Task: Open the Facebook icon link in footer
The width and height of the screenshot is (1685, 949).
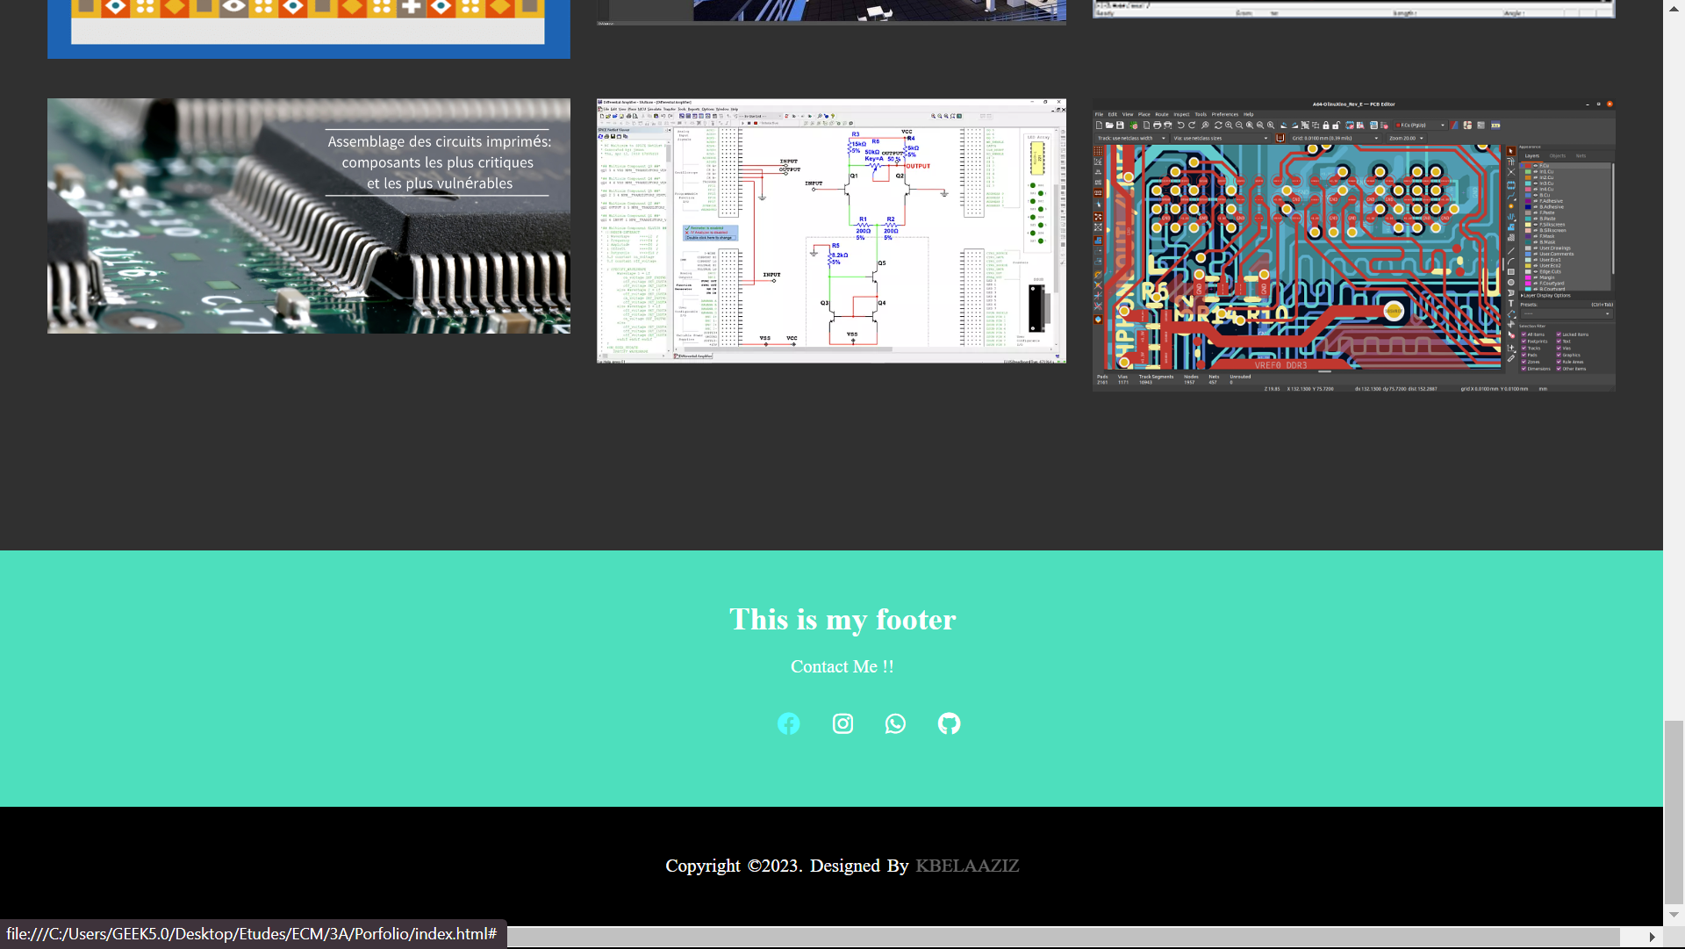Action: [x=788, y=723]
